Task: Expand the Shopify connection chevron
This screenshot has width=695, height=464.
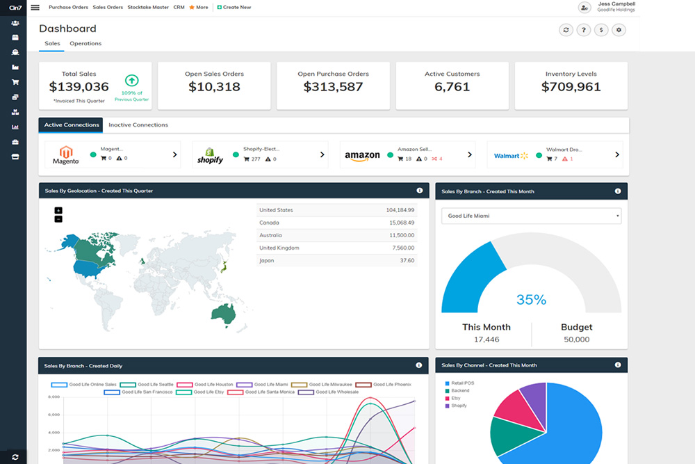Action: pyautogui.click(x=322, y=155)
